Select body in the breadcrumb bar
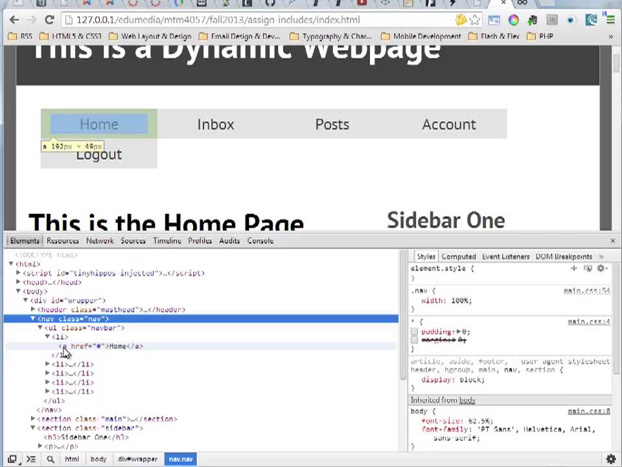This screenshot has width=622, height=467. (98, 459)
